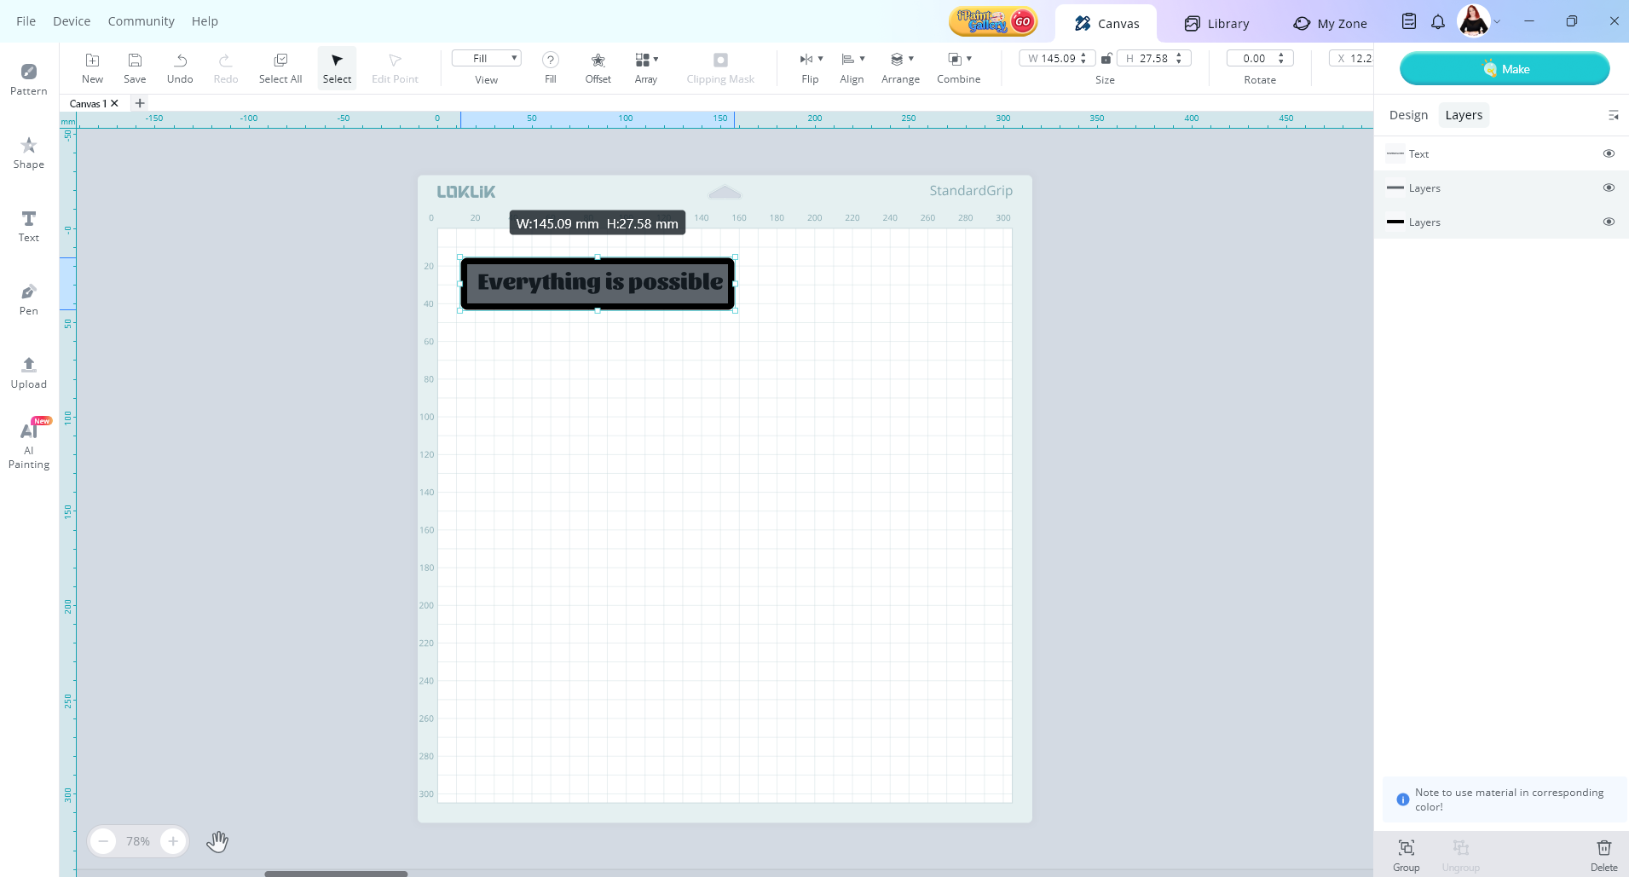The width and height of the screenshot is (1629, 877).
Task: Open the AI Painting tool
Action: [x=28, y=444]
